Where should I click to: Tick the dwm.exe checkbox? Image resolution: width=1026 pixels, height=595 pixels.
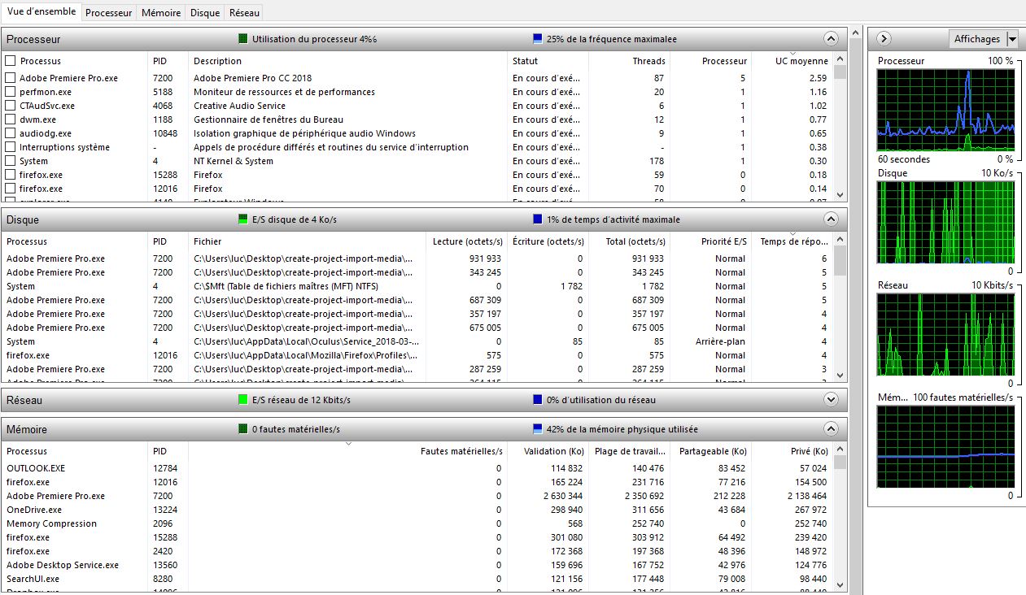click(x=11, y=119)
